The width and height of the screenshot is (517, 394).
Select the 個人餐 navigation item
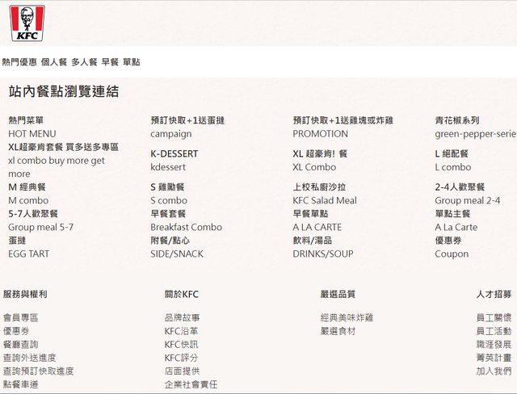click(53, 62)
